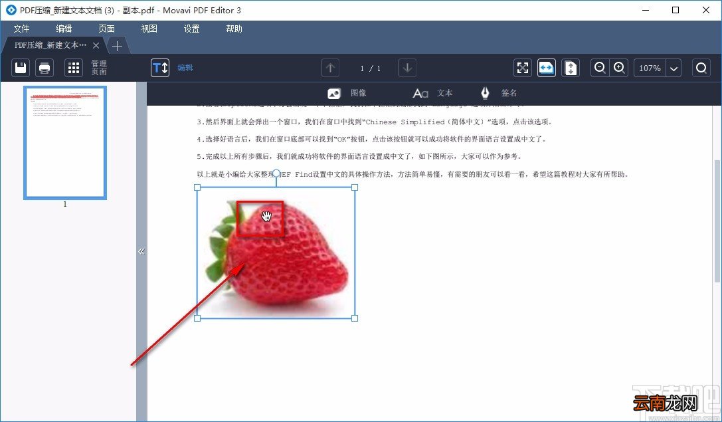Add a new tab with plus button
722x422 pixels.
tap(117, 46)
